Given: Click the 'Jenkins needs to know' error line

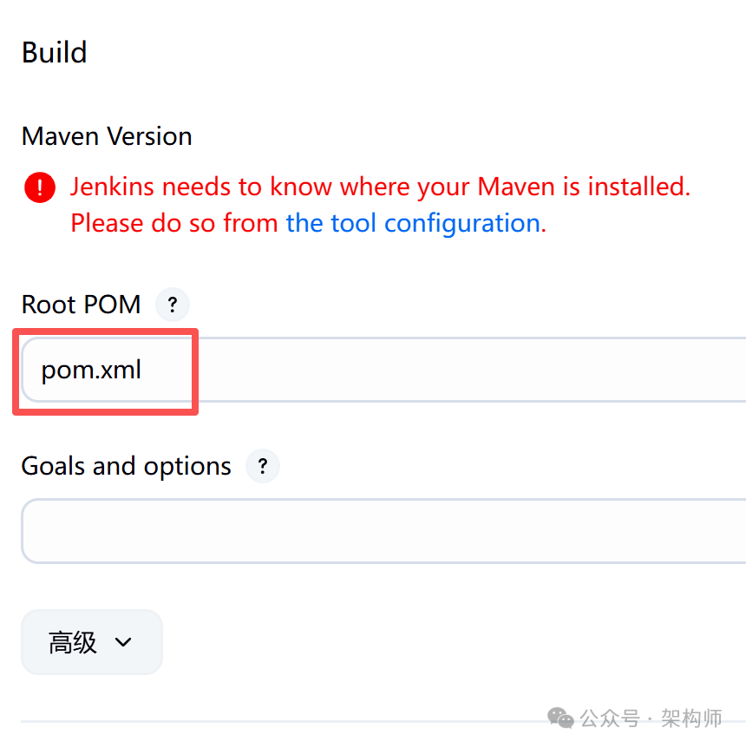Looking at the screenshot, I should click(x=380, y=187).
